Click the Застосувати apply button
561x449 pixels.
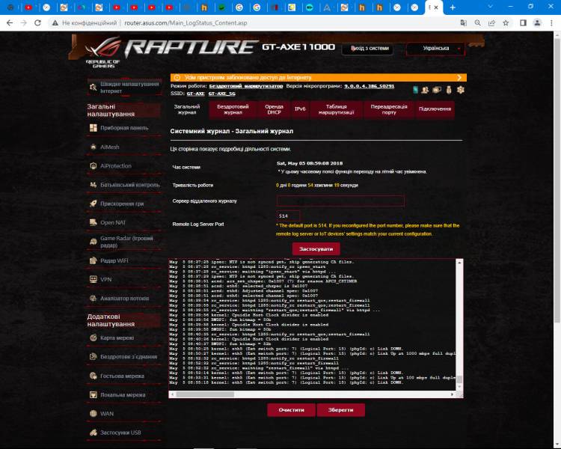pos(316,249)
